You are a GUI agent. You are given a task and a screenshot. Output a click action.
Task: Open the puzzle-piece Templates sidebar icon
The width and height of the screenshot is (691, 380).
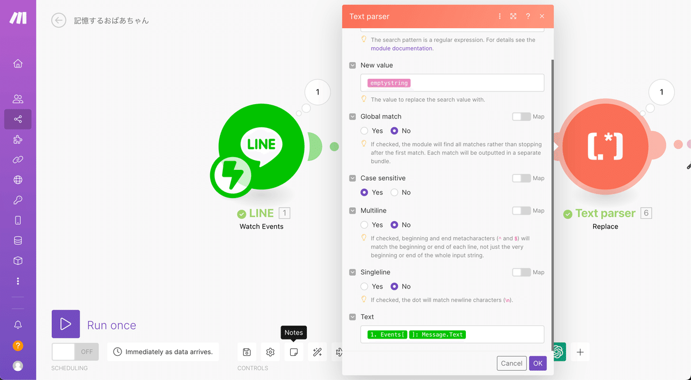point(18,139)
